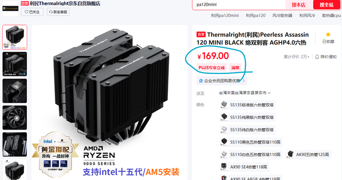Contact customer service via 联系客服

point(58,12)
